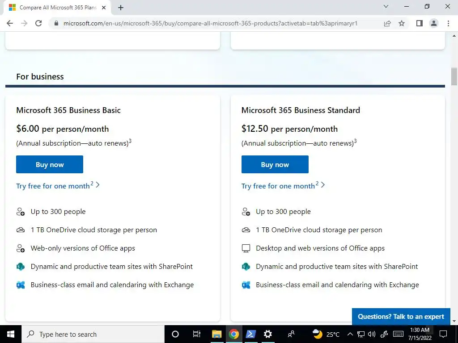Open Settings gear on the taskbar
Image resolution: width=458 pixels, height=343 pixels.
click(x=267, y=334)
